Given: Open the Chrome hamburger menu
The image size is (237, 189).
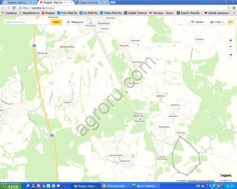Looking at the screenshot, I should (x=234, y=8).
